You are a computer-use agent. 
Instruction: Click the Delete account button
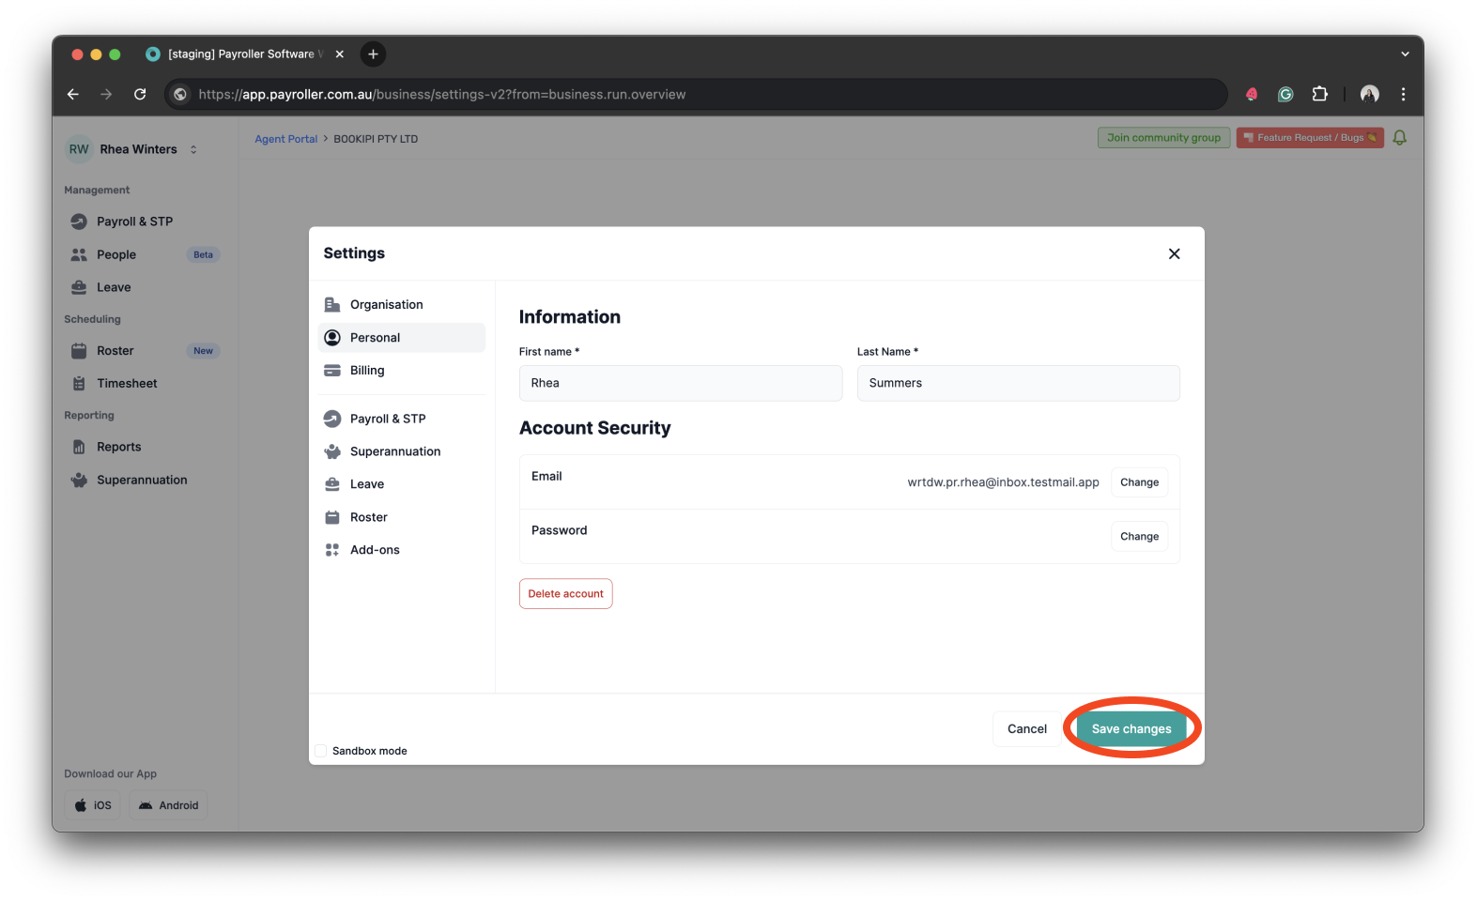point(565,594)
